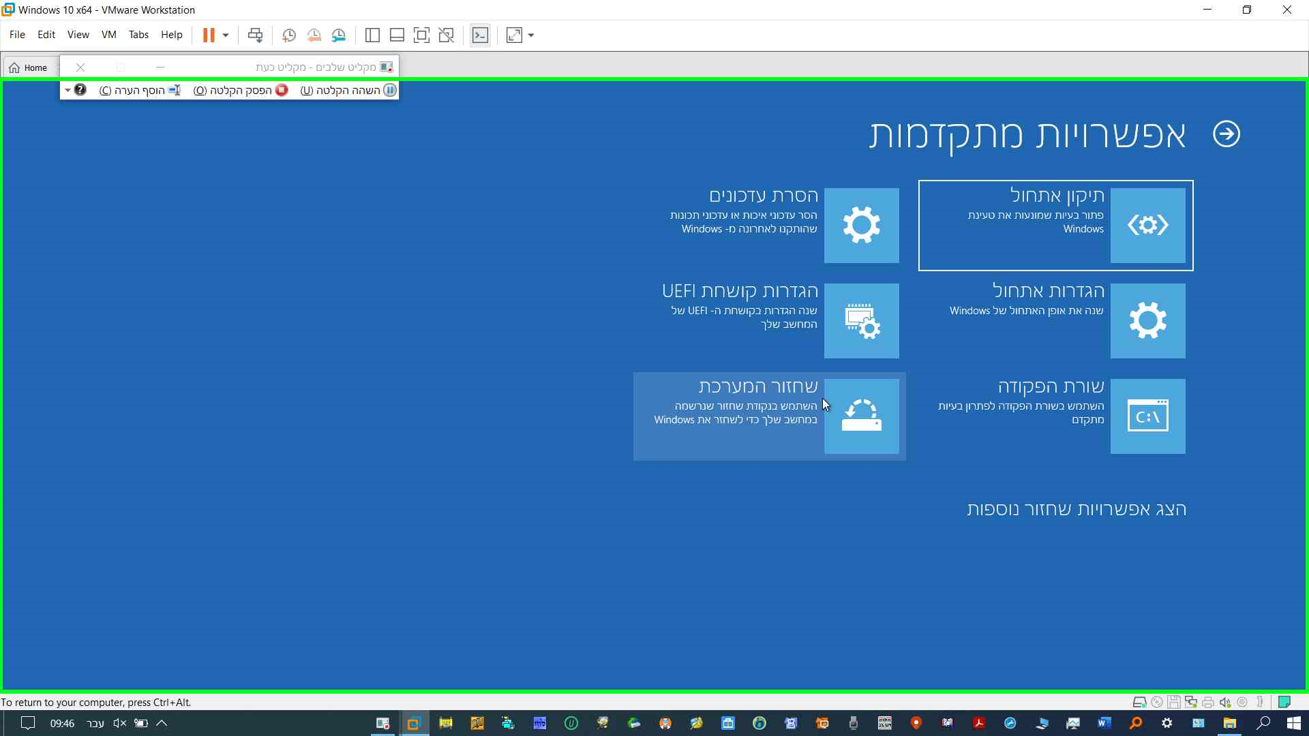Take a VM snapshot from the toolbar
This screenshot has width=1309, height=736.
(289, 35)
